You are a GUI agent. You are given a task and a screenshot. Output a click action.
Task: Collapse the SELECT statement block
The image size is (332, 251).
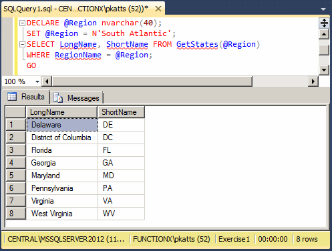click(x=22, y=45)
